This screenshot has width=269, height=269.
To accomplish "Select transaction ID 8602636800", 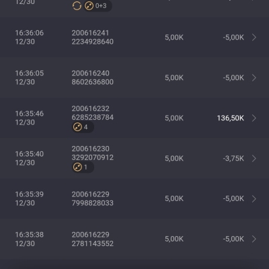I will pos(93,82).
